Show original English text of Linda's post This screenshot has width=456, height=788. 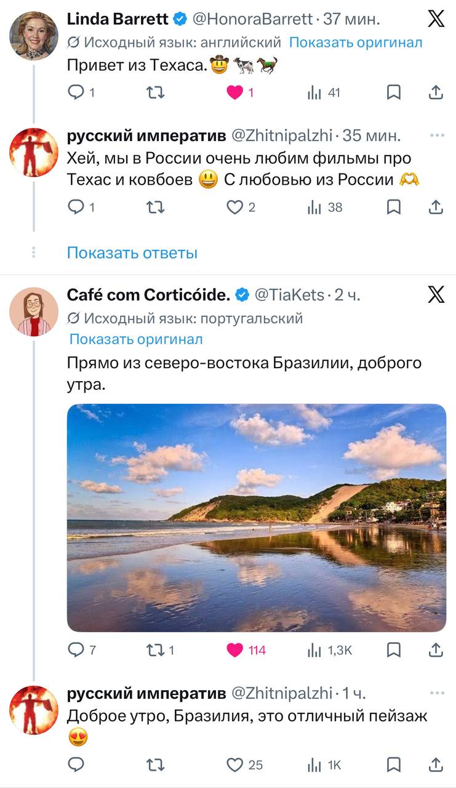[x=356, y=42]
